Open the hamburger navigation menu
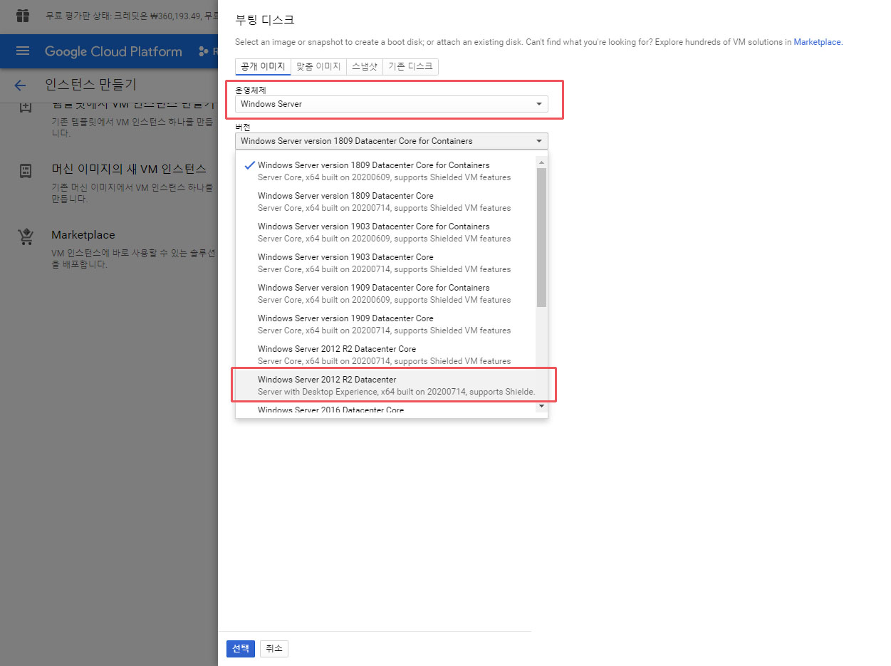The image size is (891, 666). point(23,51)
